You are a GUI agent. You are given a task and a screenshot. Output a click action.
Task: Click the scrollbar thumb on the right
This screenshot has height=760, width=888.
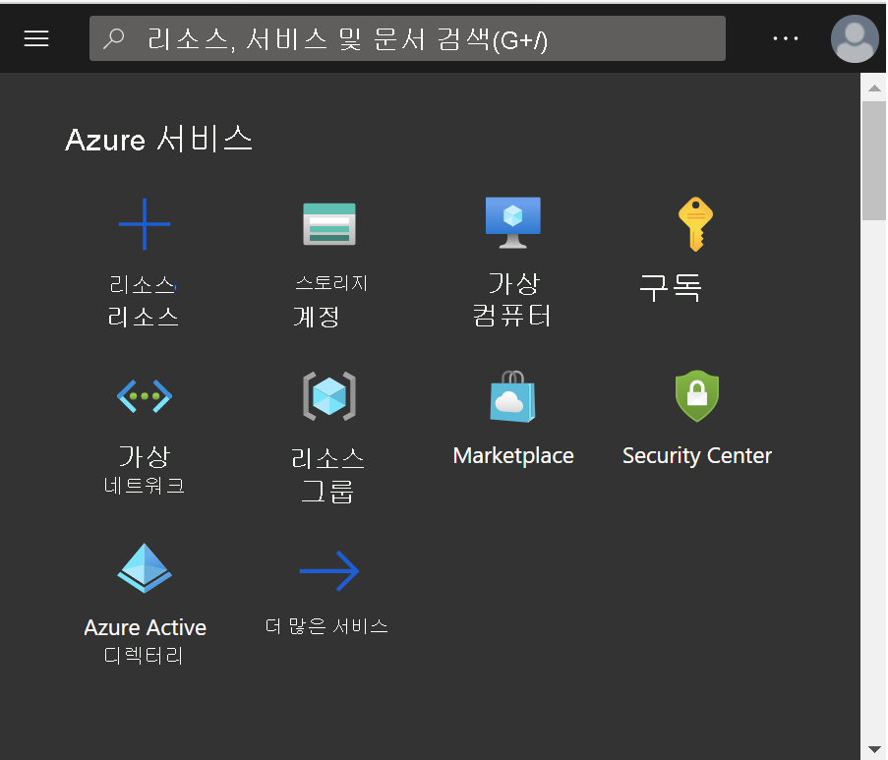click(x=873, y=157)
